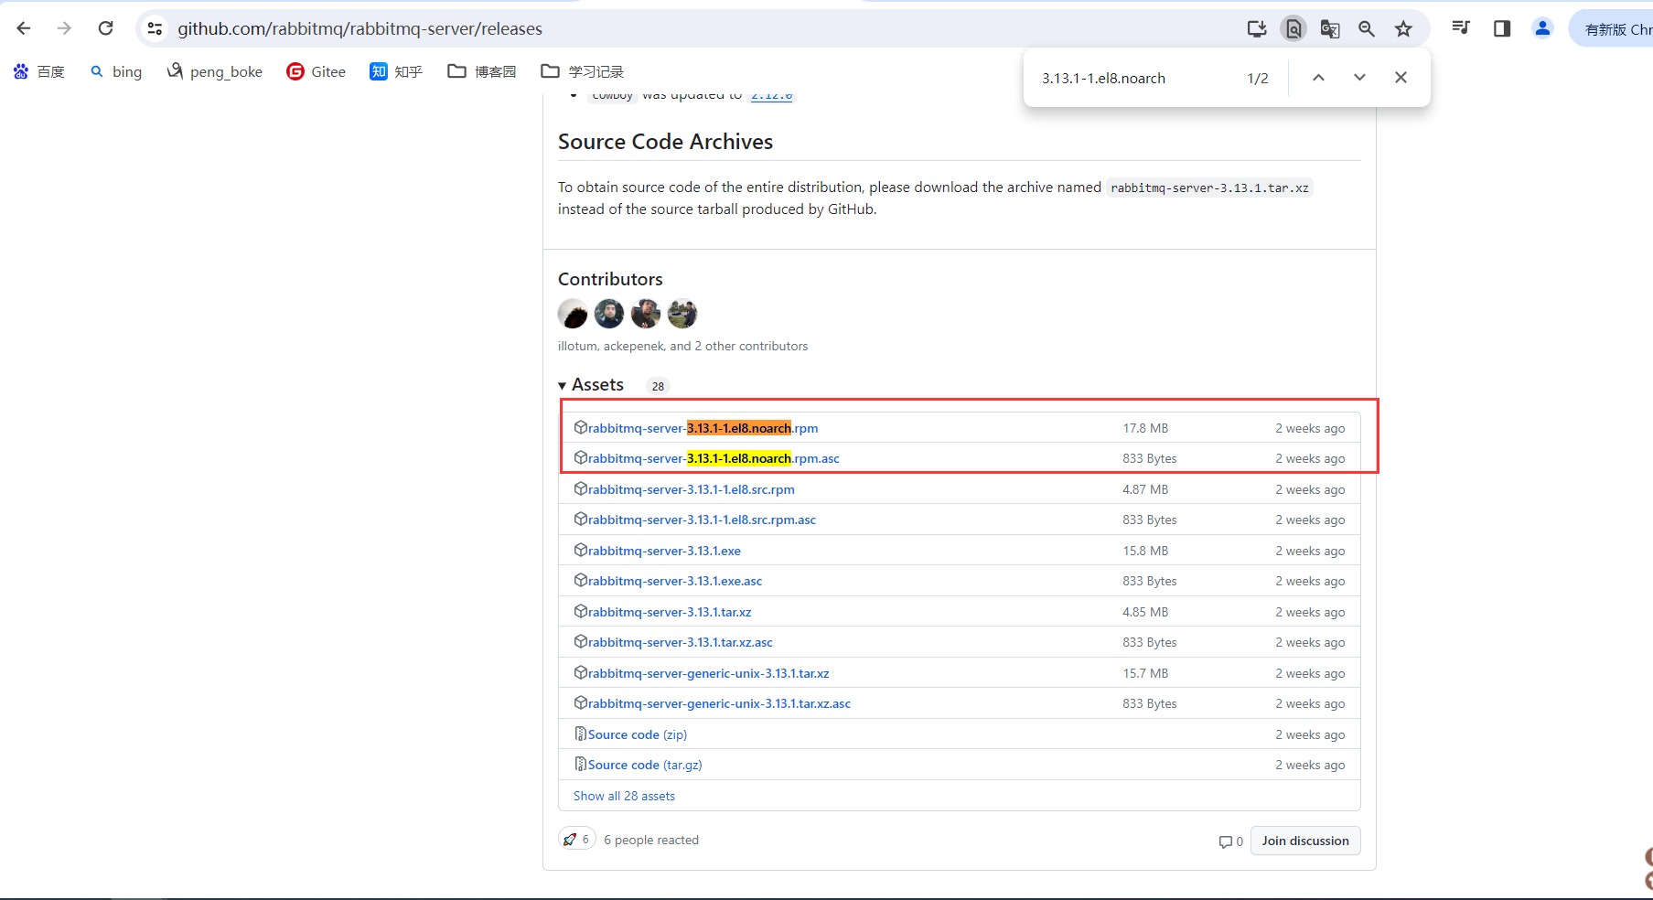Click package icon beside generic-unix tar.xz asset
1653x900 pixels.
[x=580, y=672]
